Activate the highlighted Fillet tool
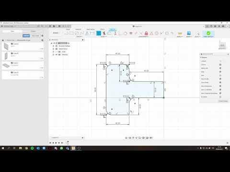 tap(99, 33)
